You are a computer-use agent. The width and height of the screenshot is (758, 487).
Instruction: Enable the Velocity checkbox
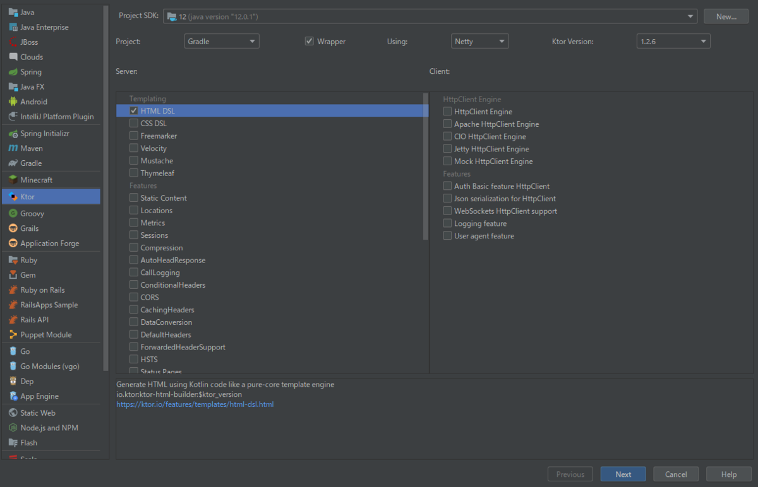pos(134,148)
